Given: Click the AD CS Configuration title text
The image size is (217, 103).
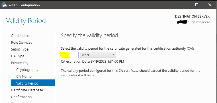Looking at the screenshot, I should 24,5.
